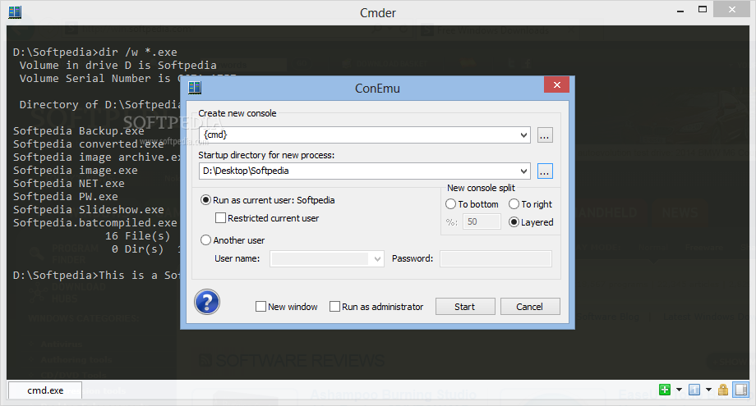
Task: Open the dropdown arrow beside the green plus
Action: point(679,390)
